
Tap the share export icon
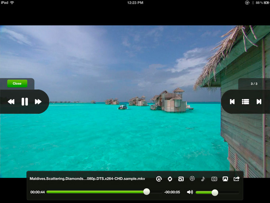pos(236,179)
